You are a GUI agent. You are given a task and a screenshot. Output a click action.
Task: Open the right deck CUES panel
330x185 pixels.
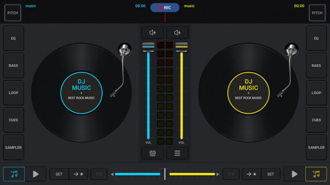[x=316, y=120]
